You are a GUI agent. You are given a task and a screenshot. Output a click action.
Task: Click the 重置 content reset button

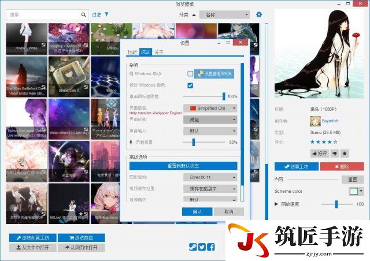coord(353,180)
